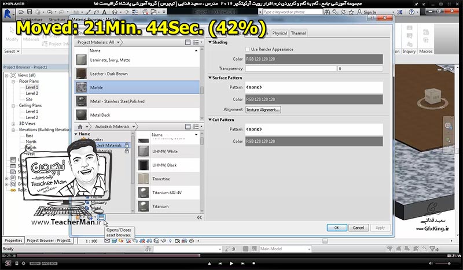463x270 pixels.
Task: Click Sign In at the top
Action: pyautogui.click(x=370, y=12)
